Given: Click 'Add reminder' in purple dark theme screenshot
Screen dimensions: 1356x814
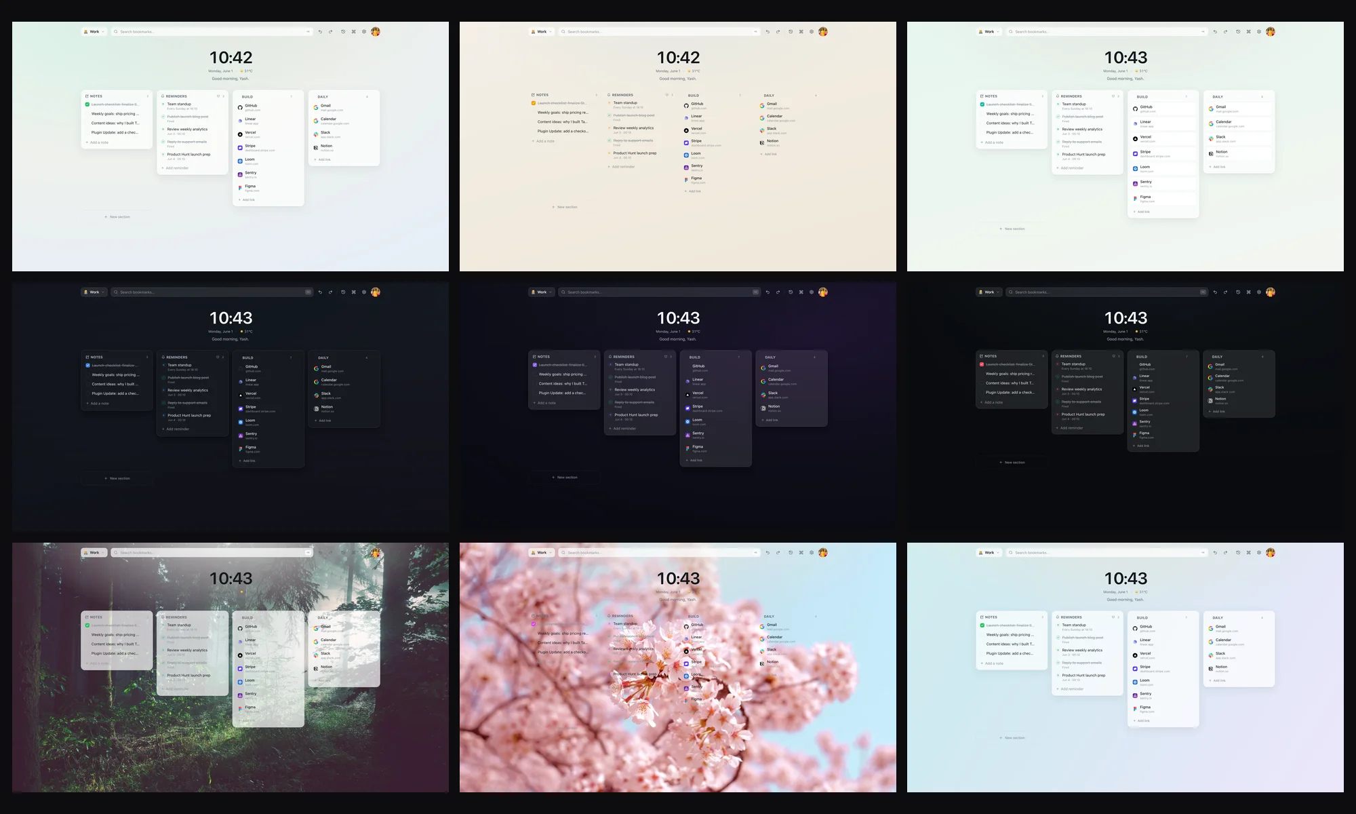Looking at the screenshot, I should coord(623,429).
